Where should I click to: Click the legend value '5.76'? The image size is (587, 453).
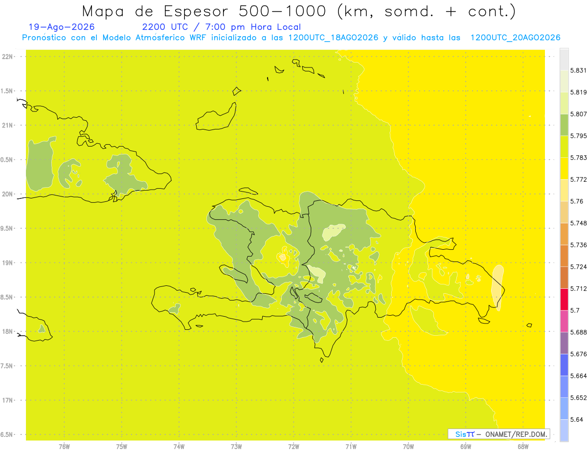click(x=577, y=201)
